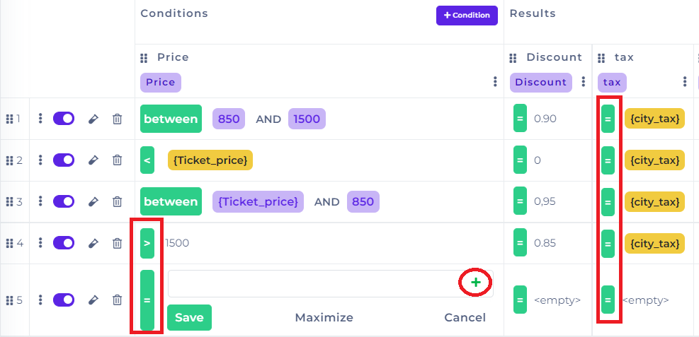The image size is (699, 337).
Task: Click the trash icon on row 1
Action: (x=118, y=119)
